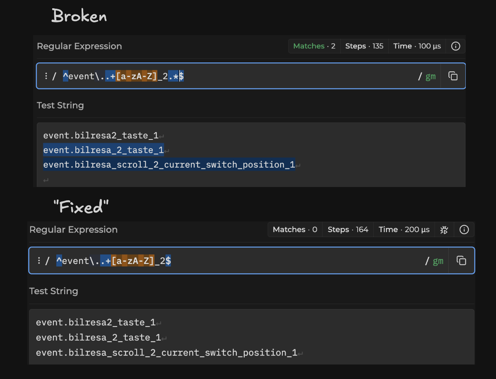
Task: Click the top event.bilresa_scroll_2_current_switch_position_1 line
Action: 169,164
